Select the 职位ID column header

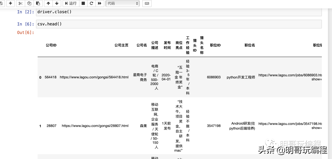(x=215, y=45)
